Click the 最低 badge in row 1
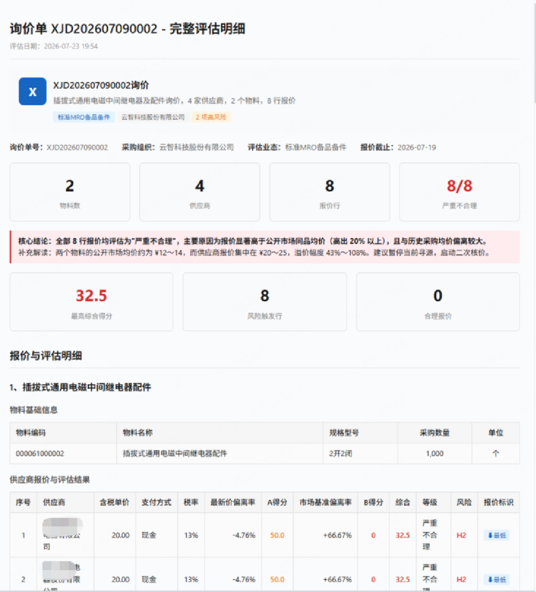The height and width of the screenshot is (592, 536). pyautogui.click(x=497, y=535)
